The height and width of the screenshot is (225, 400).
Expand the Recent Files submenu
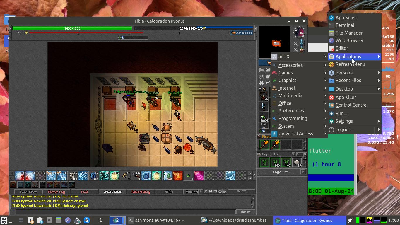point(354,80)
